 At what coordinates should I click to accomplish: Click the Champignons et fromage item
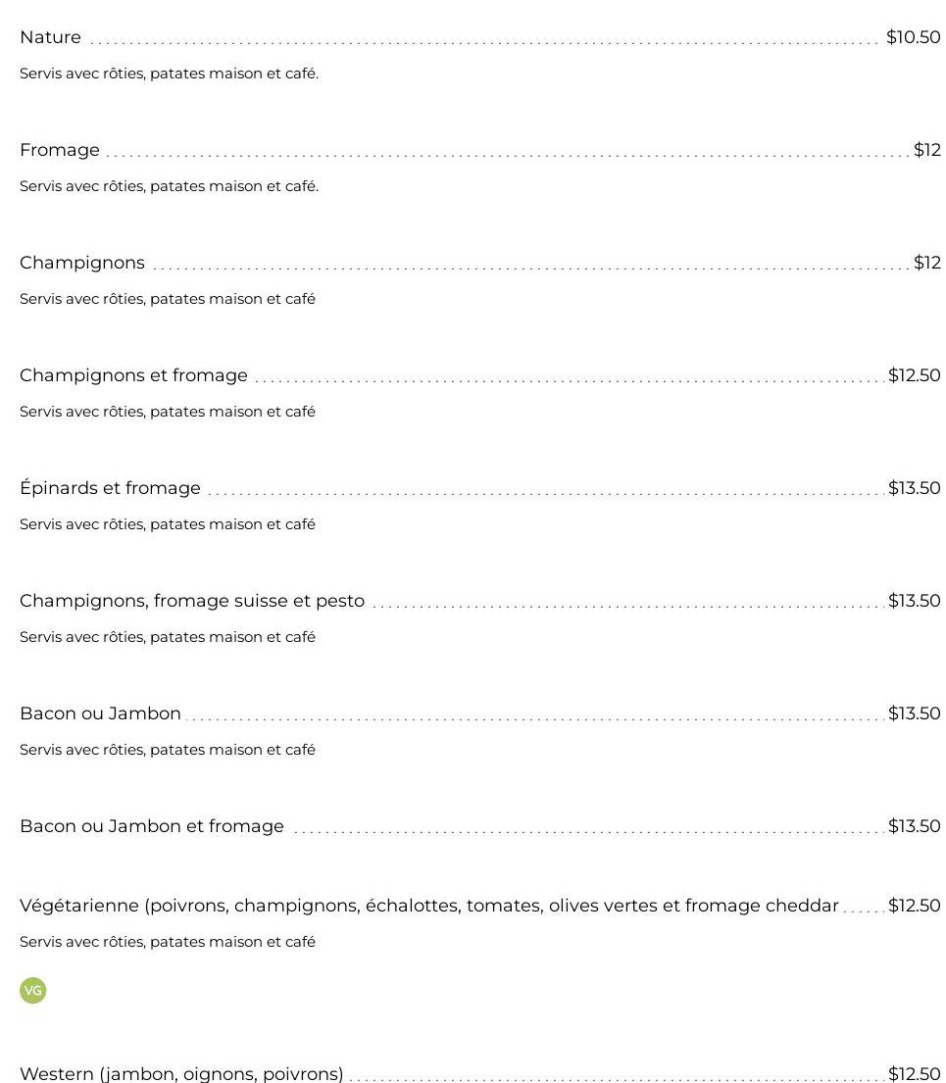point(133,375)
